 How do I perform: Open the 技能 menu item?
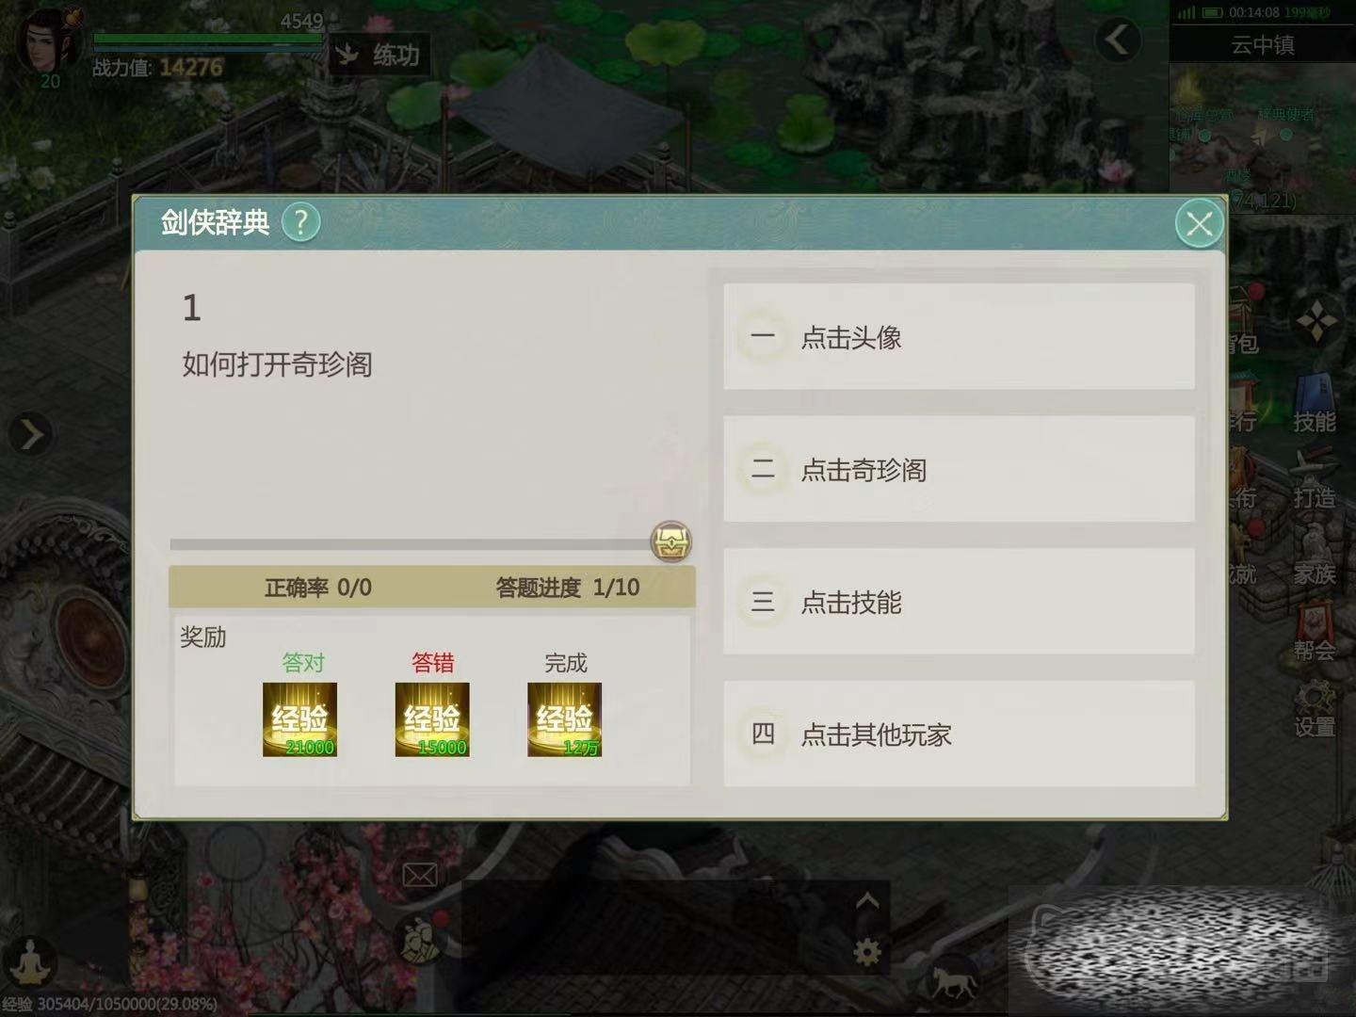(x=1315, y=405)
